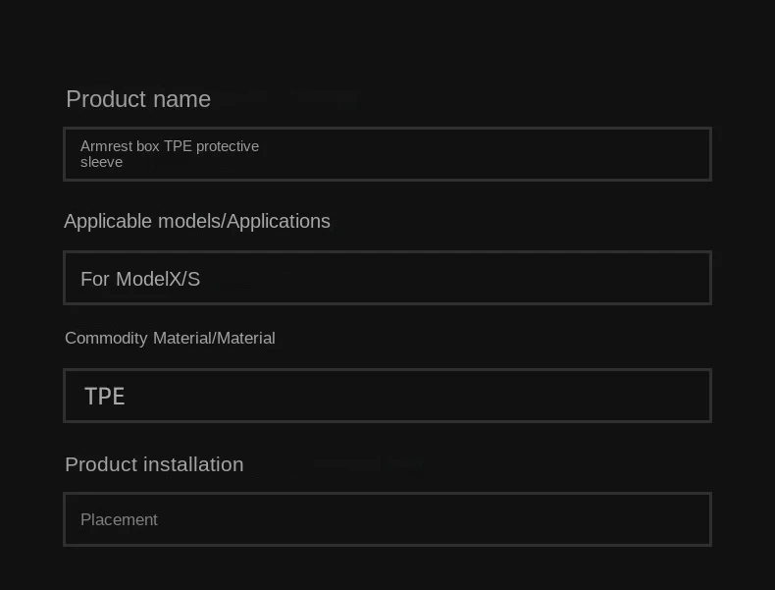775x590 pixels.
Task: Click the word "sleeve" in product name
Action: coord(101,162)
